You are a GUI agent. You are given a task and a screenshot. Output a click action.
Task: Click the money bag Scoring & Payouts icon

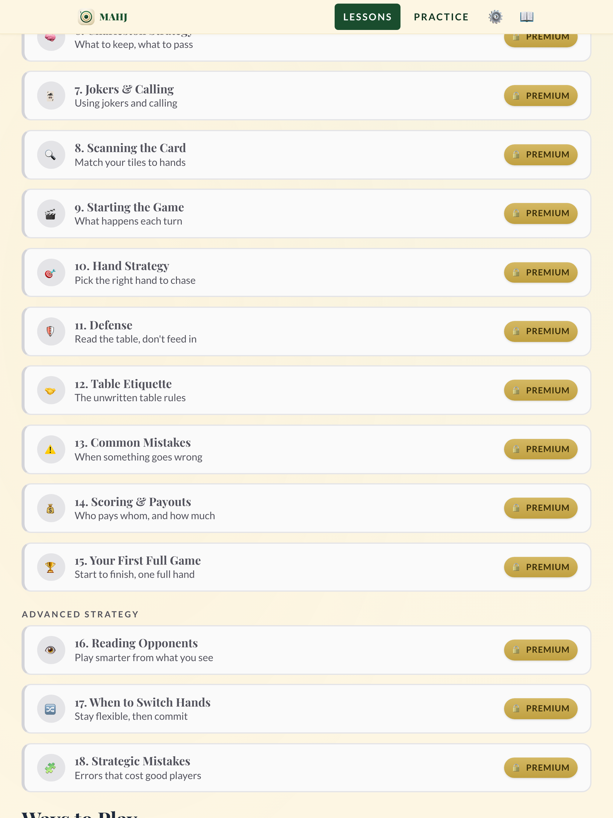tap(51, 508)
